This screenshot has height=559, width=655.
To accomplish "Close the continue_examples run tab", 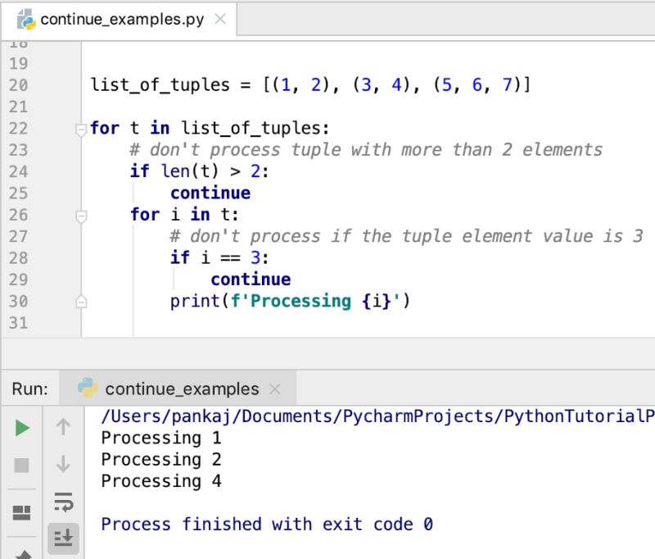I will [x=275, y=389].
